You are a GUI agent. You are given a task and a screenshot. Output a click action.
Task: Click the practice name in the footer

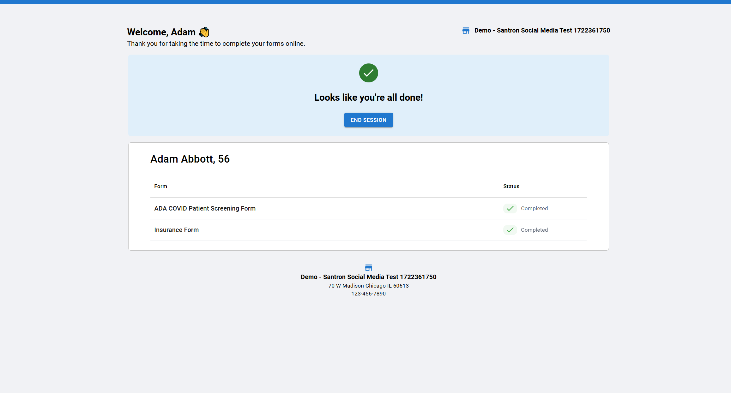[368, 277]
